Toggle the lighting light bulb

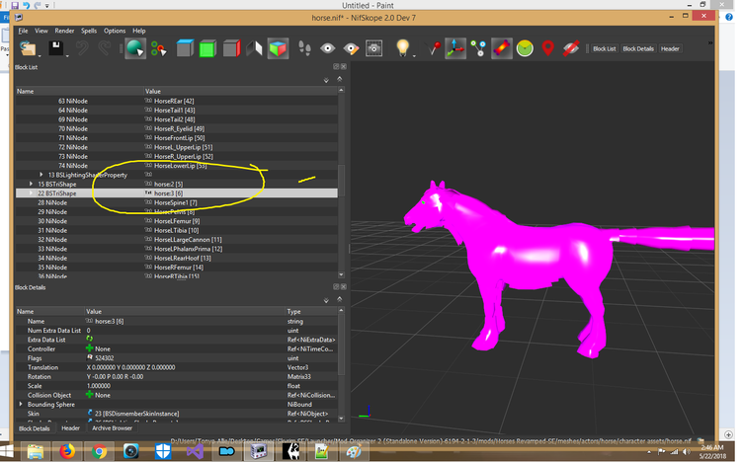(x=402, y=48)
